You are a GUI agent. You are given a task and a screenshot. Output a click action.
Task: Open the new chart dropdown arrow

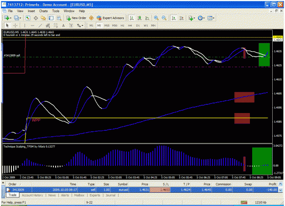[x=10, y=18]
